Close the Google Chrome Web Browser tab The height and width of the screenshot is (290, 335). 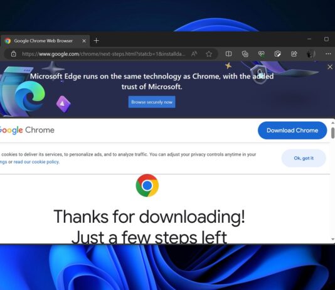(x=84, y=41)
